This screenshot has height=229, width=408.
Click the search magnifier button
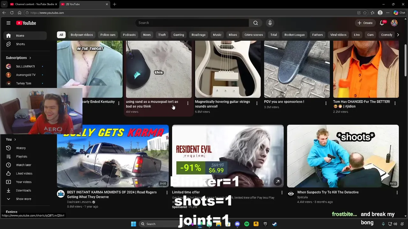tap(256, 23)
